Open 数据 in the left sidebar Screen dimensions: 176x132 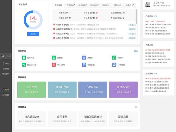(6, 69)
